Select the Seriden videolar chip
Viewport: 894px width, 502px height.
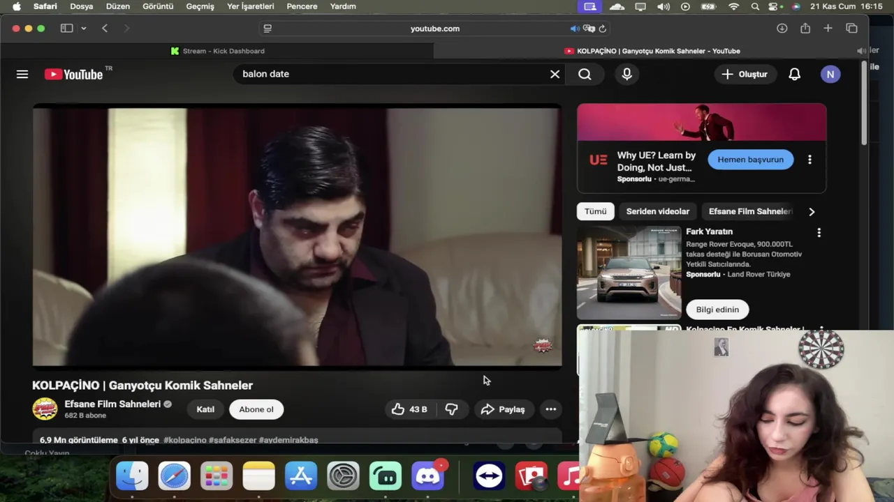[x=658, y=211]
